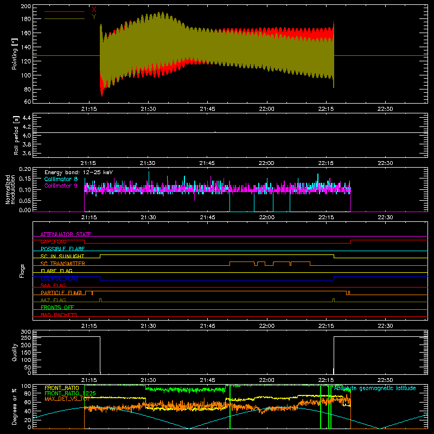Click the 3.6 tick on Roll period axis
The width and height of the screenshot is (434, 434).
click(x=27, y=153)
